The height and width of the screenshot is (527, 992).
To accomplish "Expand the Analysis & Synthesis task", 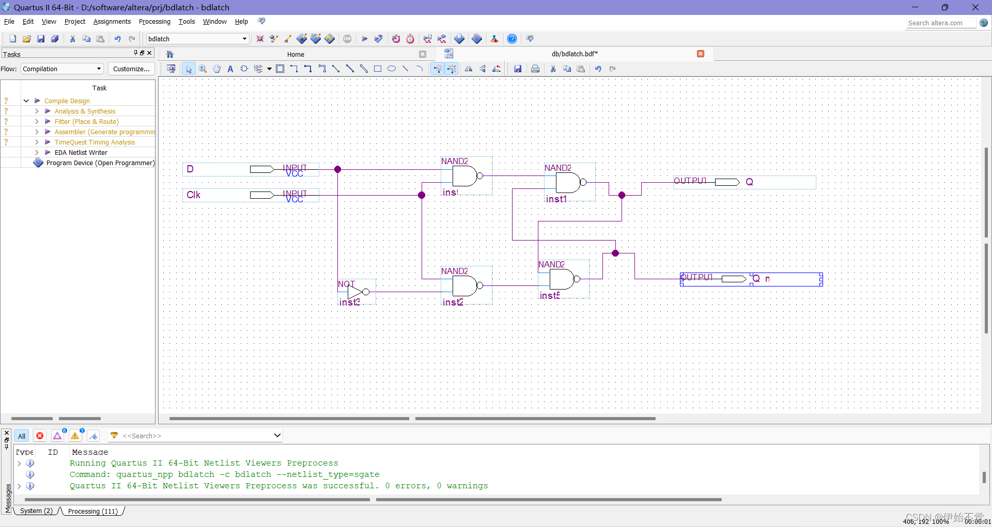I will 37,111.
